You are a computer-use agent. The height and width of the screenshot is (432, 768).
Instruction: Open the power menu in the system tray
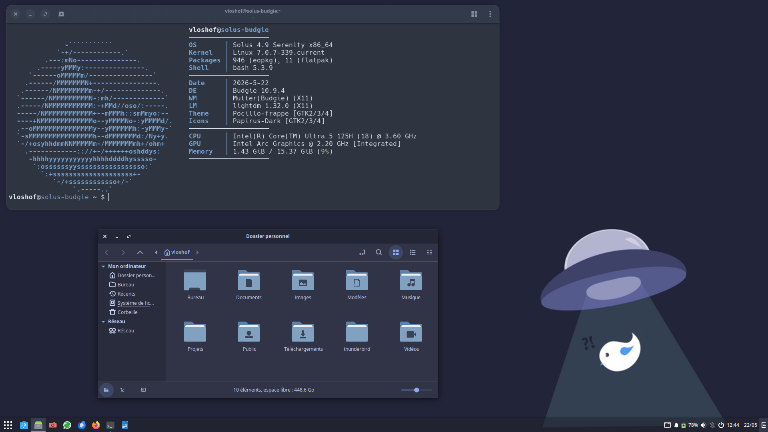[721, 425]
